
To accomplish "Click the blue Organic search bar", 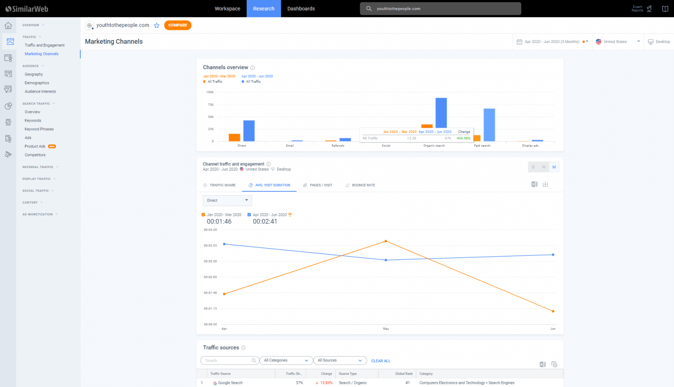I will click(441, 113).
